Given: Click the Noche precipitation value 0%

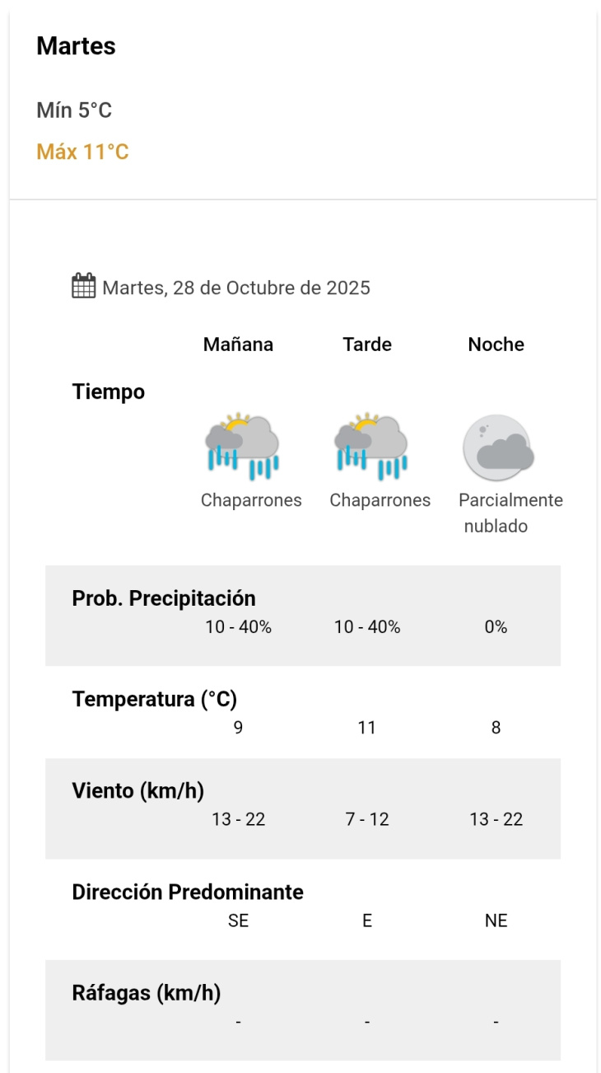Looking at the screenshot, I should (x=496, y=627).
